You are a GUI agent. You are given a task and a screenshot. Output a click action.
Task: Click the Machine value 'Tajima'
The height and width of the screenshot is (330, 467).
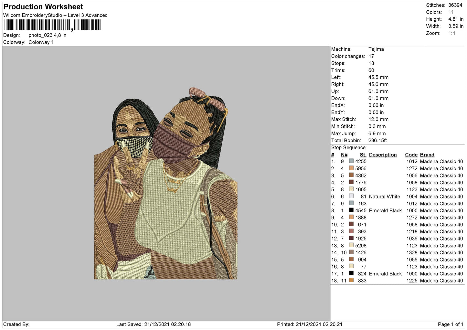[x=376, y=49]
